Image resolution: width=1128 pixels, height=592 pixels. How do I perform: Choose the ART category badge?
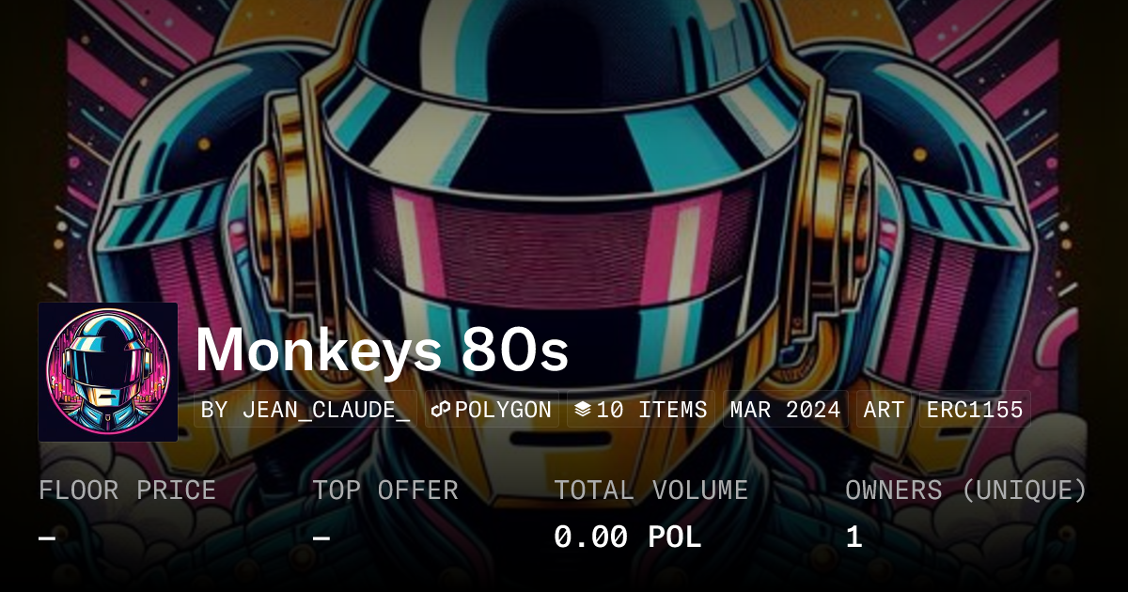coord(884,410)
